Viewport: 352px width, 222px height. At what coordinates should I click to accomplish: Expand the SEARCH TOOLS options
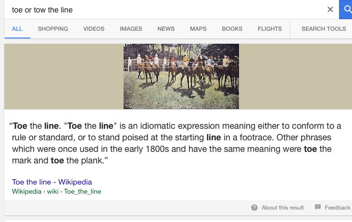(324, 29)
